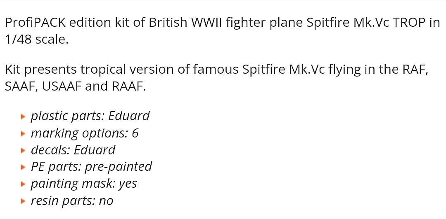
Task: Click the "decals: Eduard" list item
Action: pos(73,150)
